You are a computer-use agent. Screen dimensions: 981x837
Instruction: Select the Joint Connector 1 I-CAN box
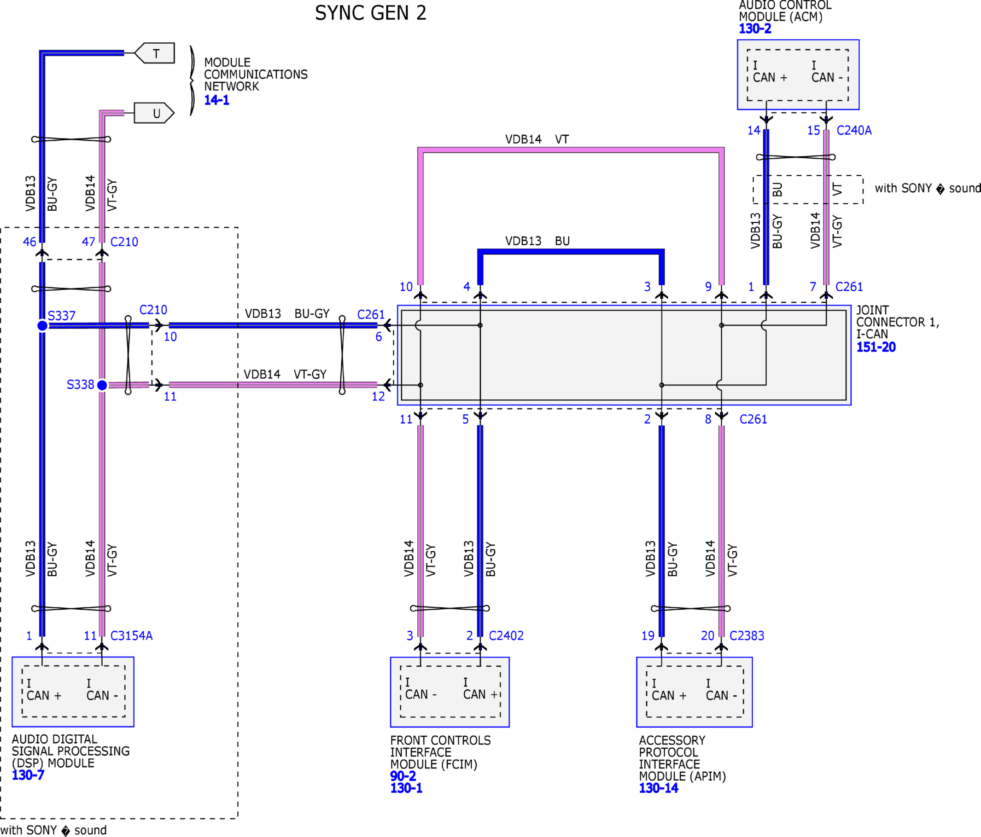click(624, 355)
